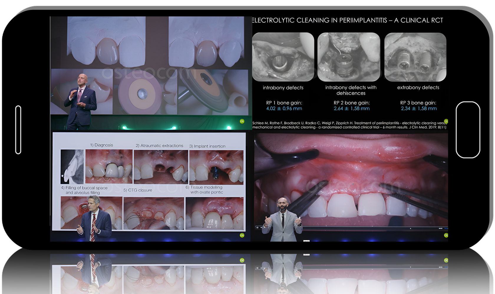
Task: Pause the gum surgery video playback
Action: pyautogui.click(x=257, y=228)
